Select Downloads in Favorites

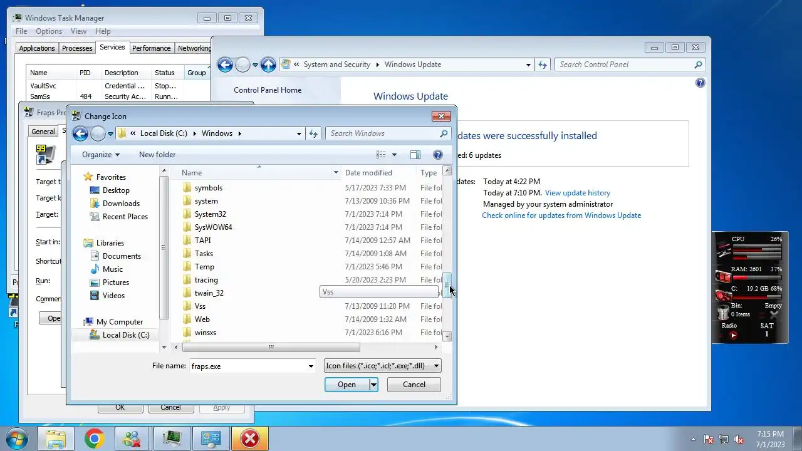tap(121, 204)
